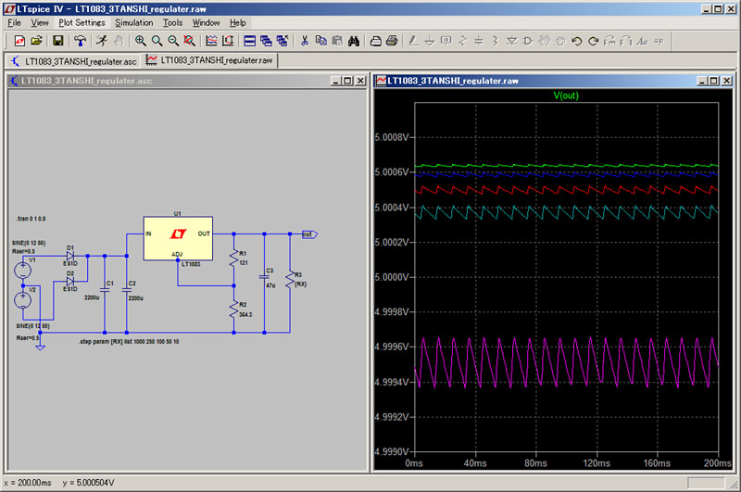Click the 5.0000V vertical axis label

[x=391, y=277]
